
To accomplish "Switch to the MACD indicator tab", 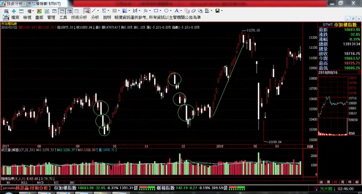I will point(40,182).
